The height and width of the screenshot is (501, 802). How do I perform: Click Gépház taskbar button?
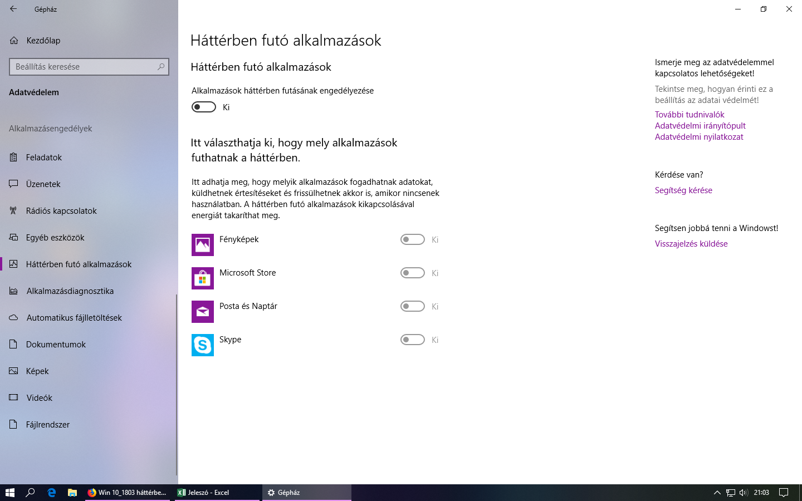pyautogui.click(x=307, y=493)
